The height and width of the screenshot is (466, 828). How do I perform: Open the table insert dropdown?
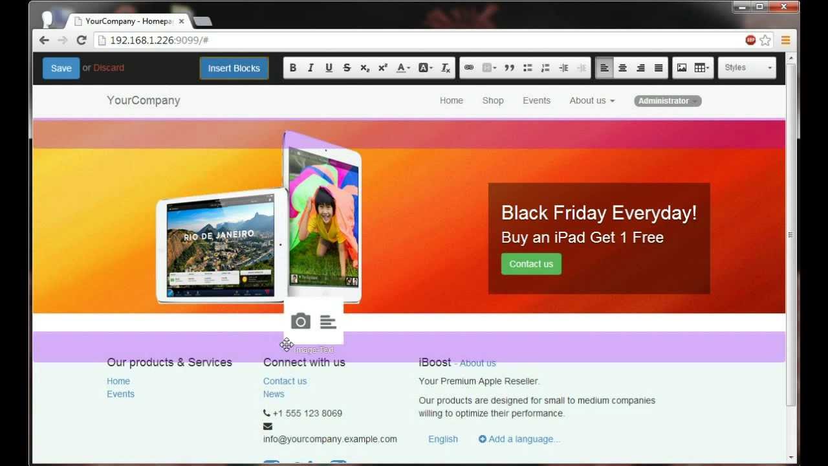[702, 68]
